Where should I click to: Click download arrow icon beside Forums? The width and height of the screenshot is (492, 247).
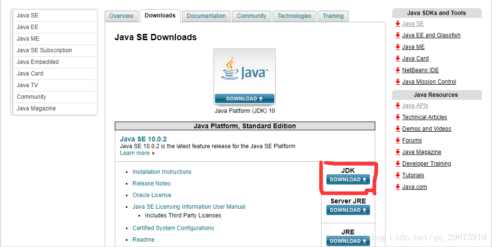point(398,140)
